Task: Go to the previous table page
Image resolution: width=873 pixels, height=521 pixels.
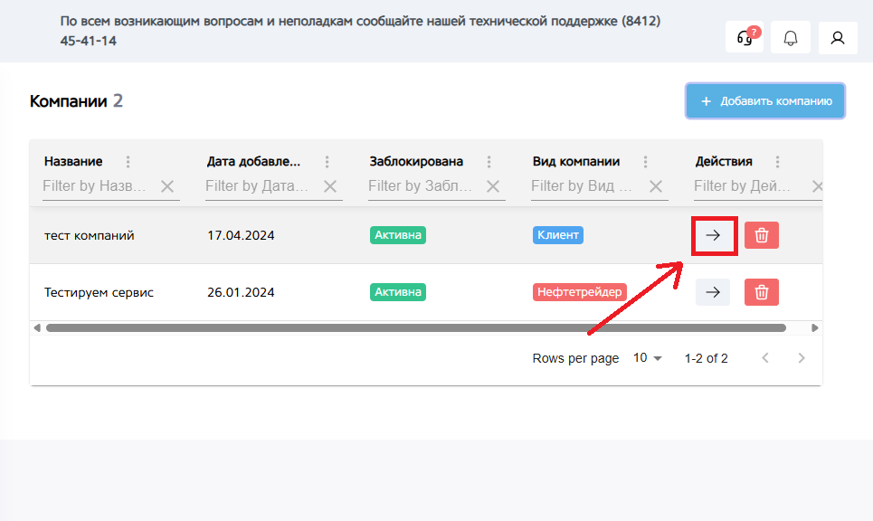Action: coord(765,358)
